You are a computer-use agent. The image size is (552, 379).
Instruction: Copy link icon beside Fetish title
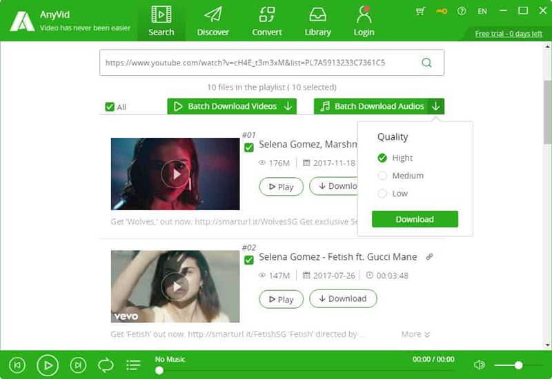coord(429,257)
